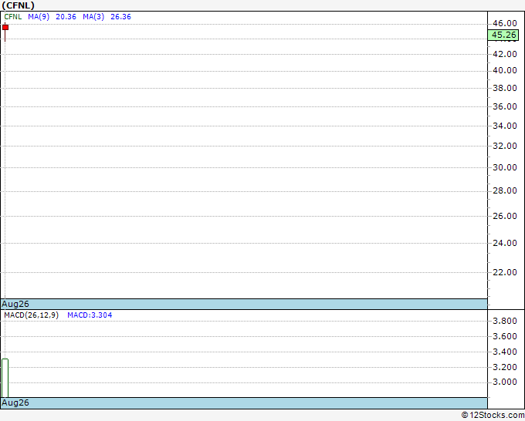Click the 32.00 price axis label
This screenshot has width=525, height=421.
point(505,147)
